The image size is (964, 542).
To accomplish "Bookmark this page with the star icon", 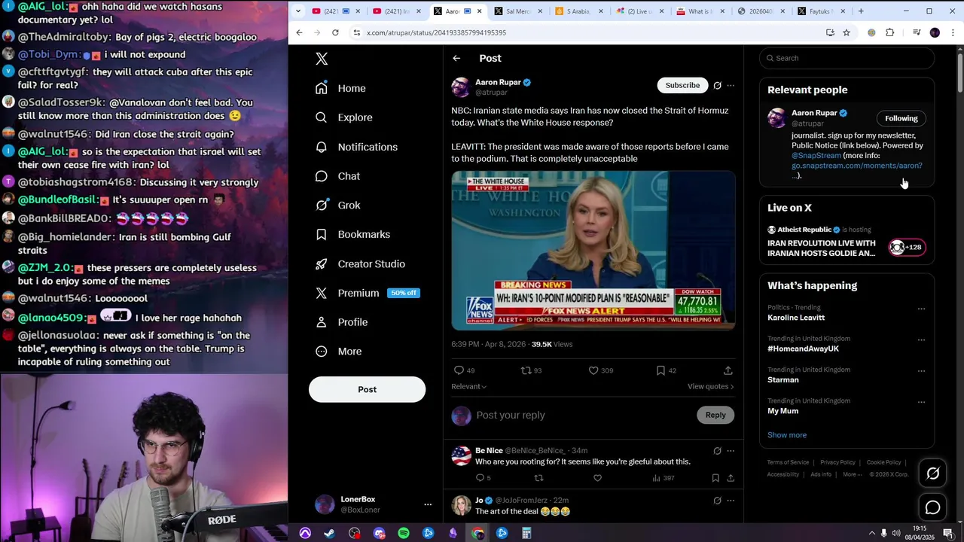I will click(x=847, y=32).
